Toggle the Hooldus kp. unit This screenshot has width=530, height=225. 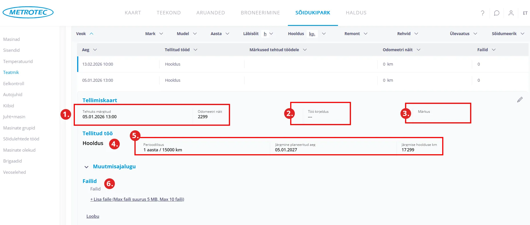[x=312, y=34]
